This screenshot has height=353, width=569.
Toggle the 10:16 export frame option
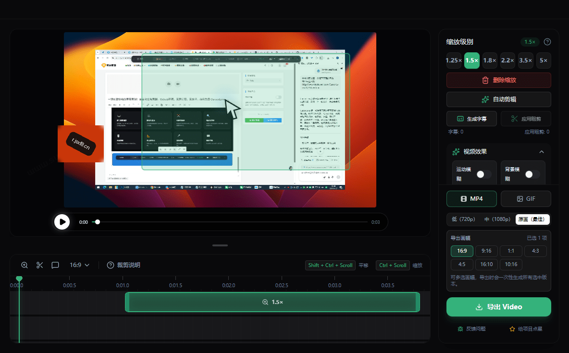[x=511, y=265]
